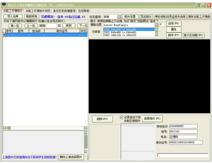
Task: Click the field showing 0 beside camera
Action: coord(162,24)
